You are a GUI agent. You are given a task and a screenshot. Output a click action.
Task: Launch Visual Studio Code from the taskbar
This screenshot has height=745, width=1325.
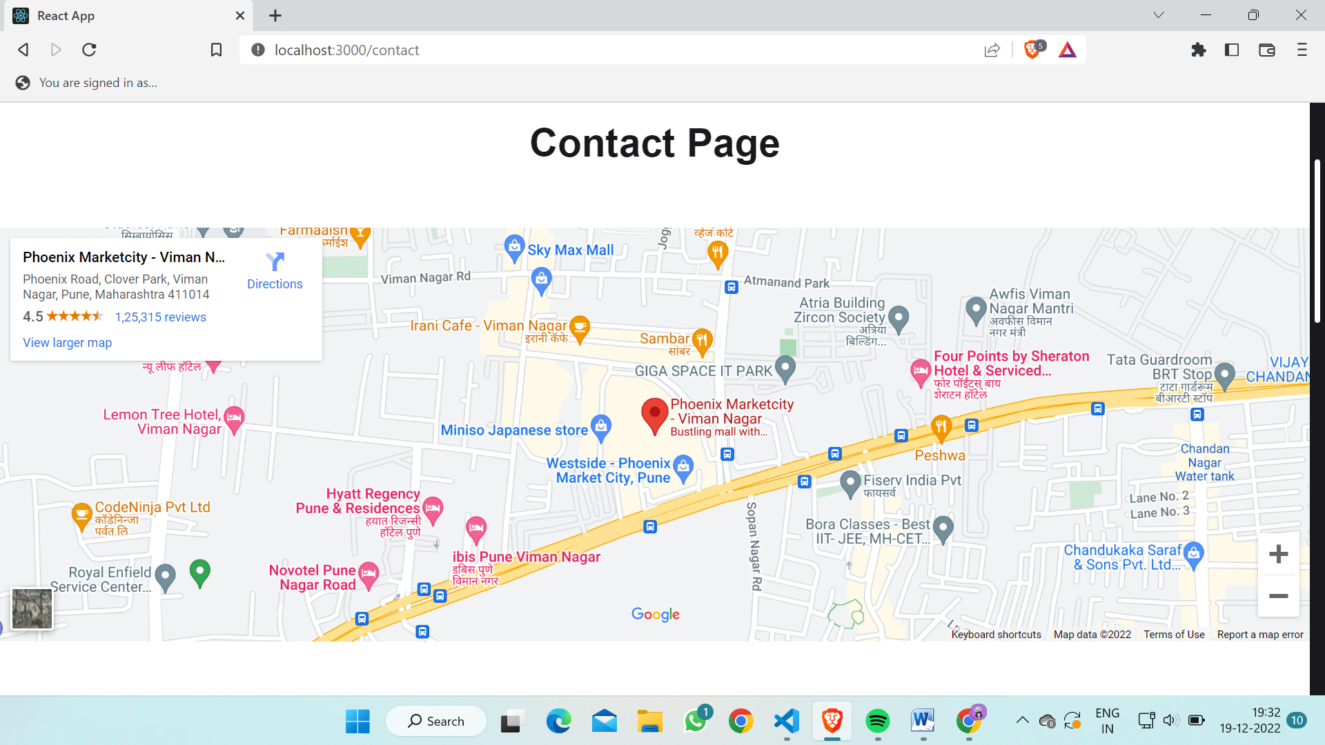(x=786, y=721)
